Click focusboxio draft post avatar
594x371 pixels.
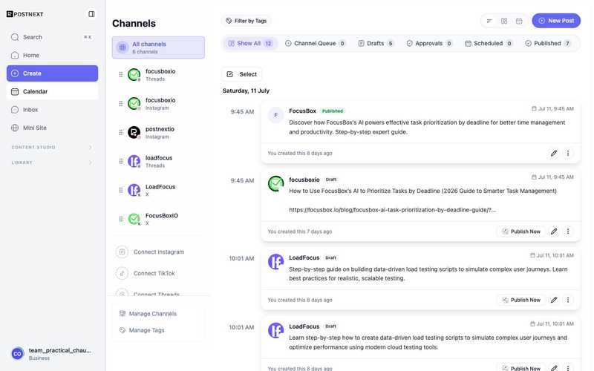pyautogui.click(x=275, y=183)
